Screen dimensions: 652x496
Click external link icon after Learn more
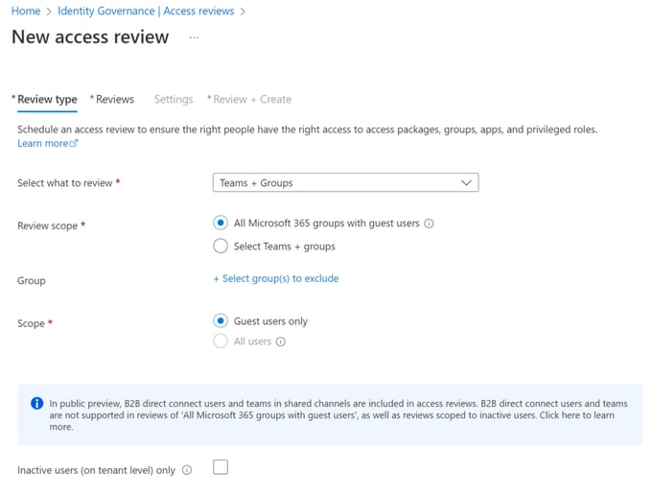point(74,143)
